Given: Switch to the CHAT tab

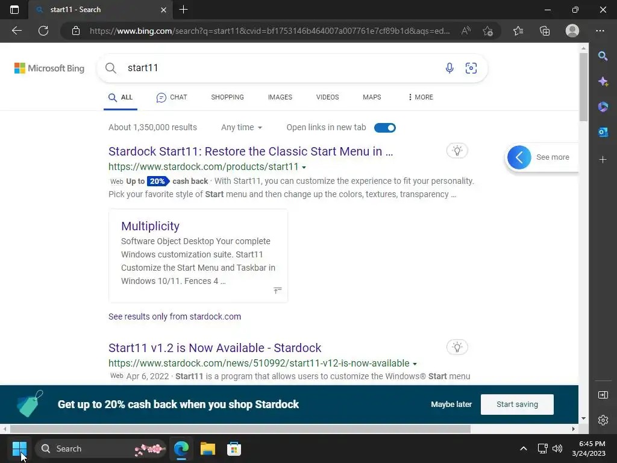Looking at the screenshot, I should point(172,97).
